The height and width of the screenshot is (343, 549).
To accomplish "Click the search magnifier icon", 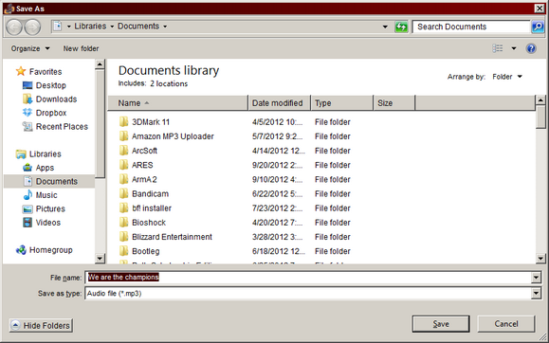I will (x=538, y=27).
